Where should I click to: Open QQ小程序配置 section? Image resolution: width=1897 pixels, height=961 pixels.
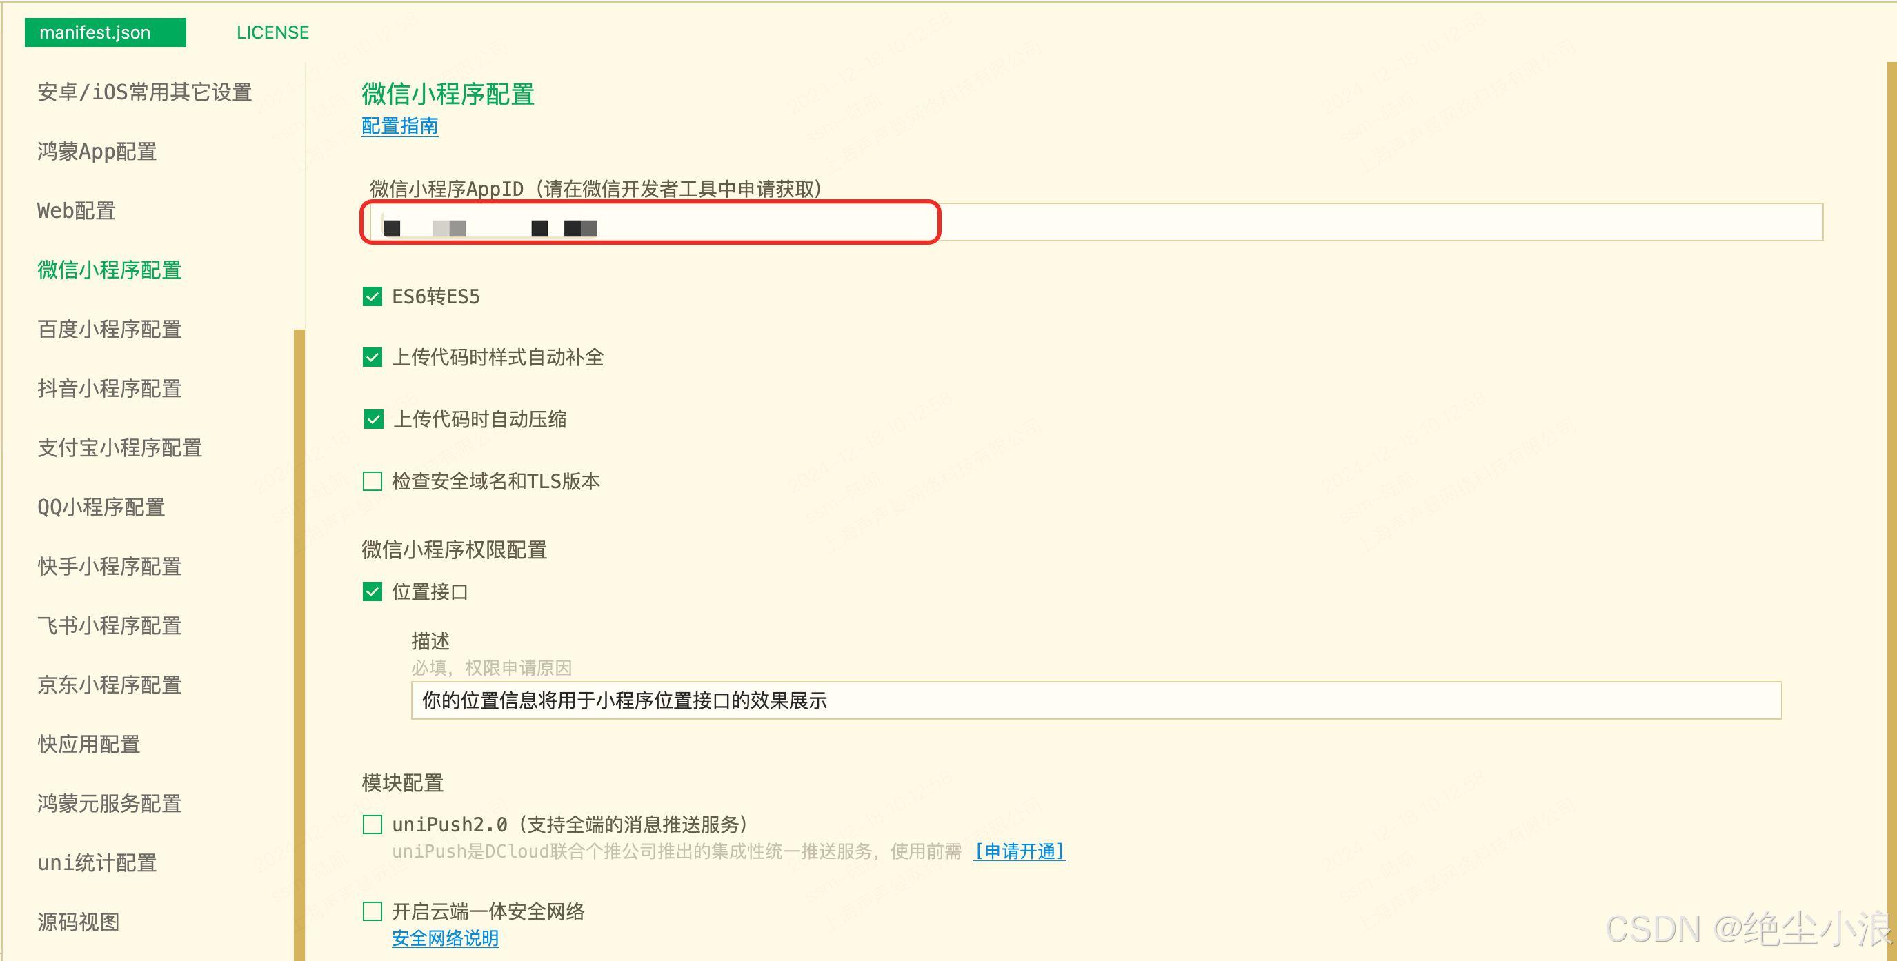pos(101,507)
